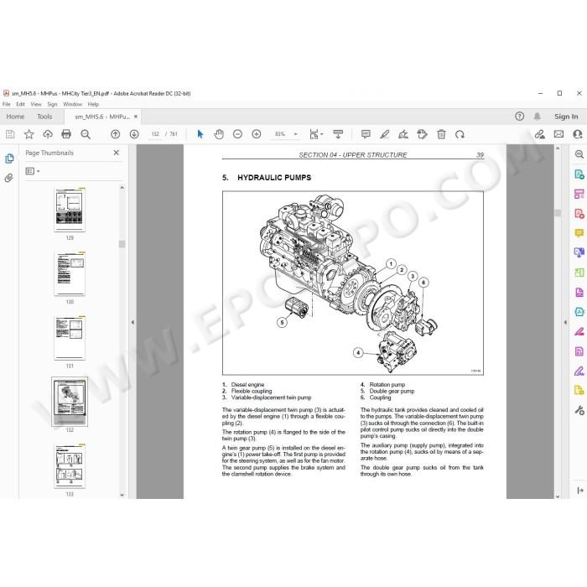The height and width of the screenshot is (587, 587).
Task: Open the File menu
Action: tap(7, 104)
